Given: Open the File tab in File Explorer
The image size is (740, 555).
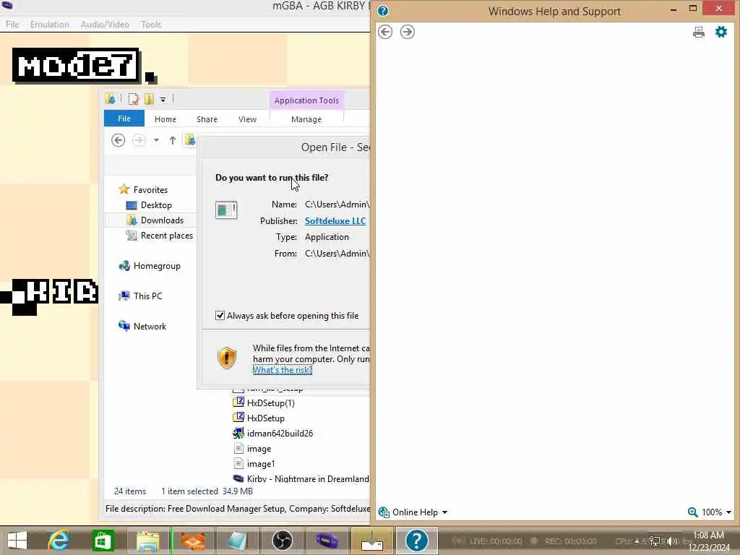Looking at the screenshot, I should point(124,119).
